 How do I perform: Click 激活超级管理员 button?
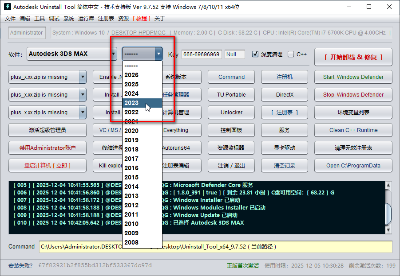click(48, 130)
